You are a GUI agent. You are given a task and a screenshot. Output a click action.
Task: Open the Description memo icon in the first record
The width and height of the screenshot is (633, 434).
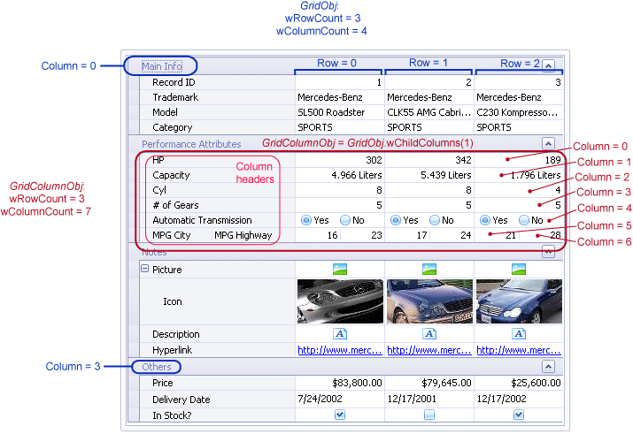(x=340, y=334)
